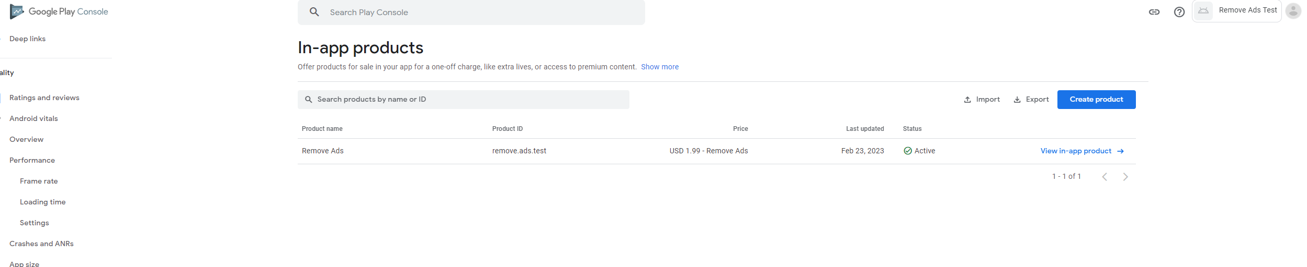Go to the next page of products
Screen dimensions: 1307x267
(1125, 177)
